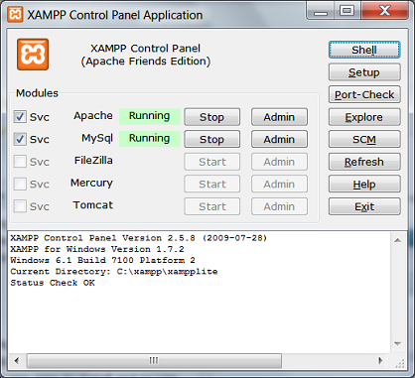The width and height of the screenshot is (415, 378).
Task: Exit the XAMPP control panel
Action: coord(364,206)
